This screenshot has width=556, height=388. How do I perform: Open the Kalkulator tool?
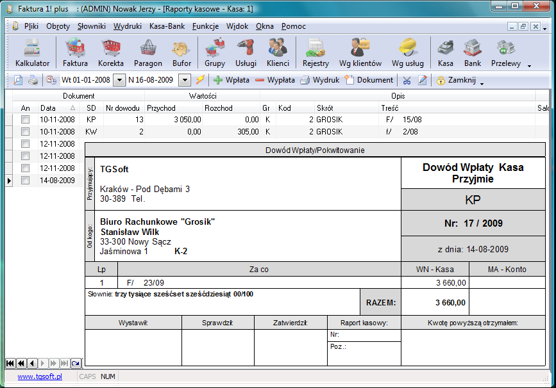pyautogui.click(x=32, y=53)
